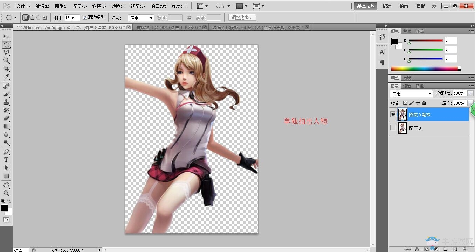
Task: Open the 图像(I) menu
Action: [61, 6]
